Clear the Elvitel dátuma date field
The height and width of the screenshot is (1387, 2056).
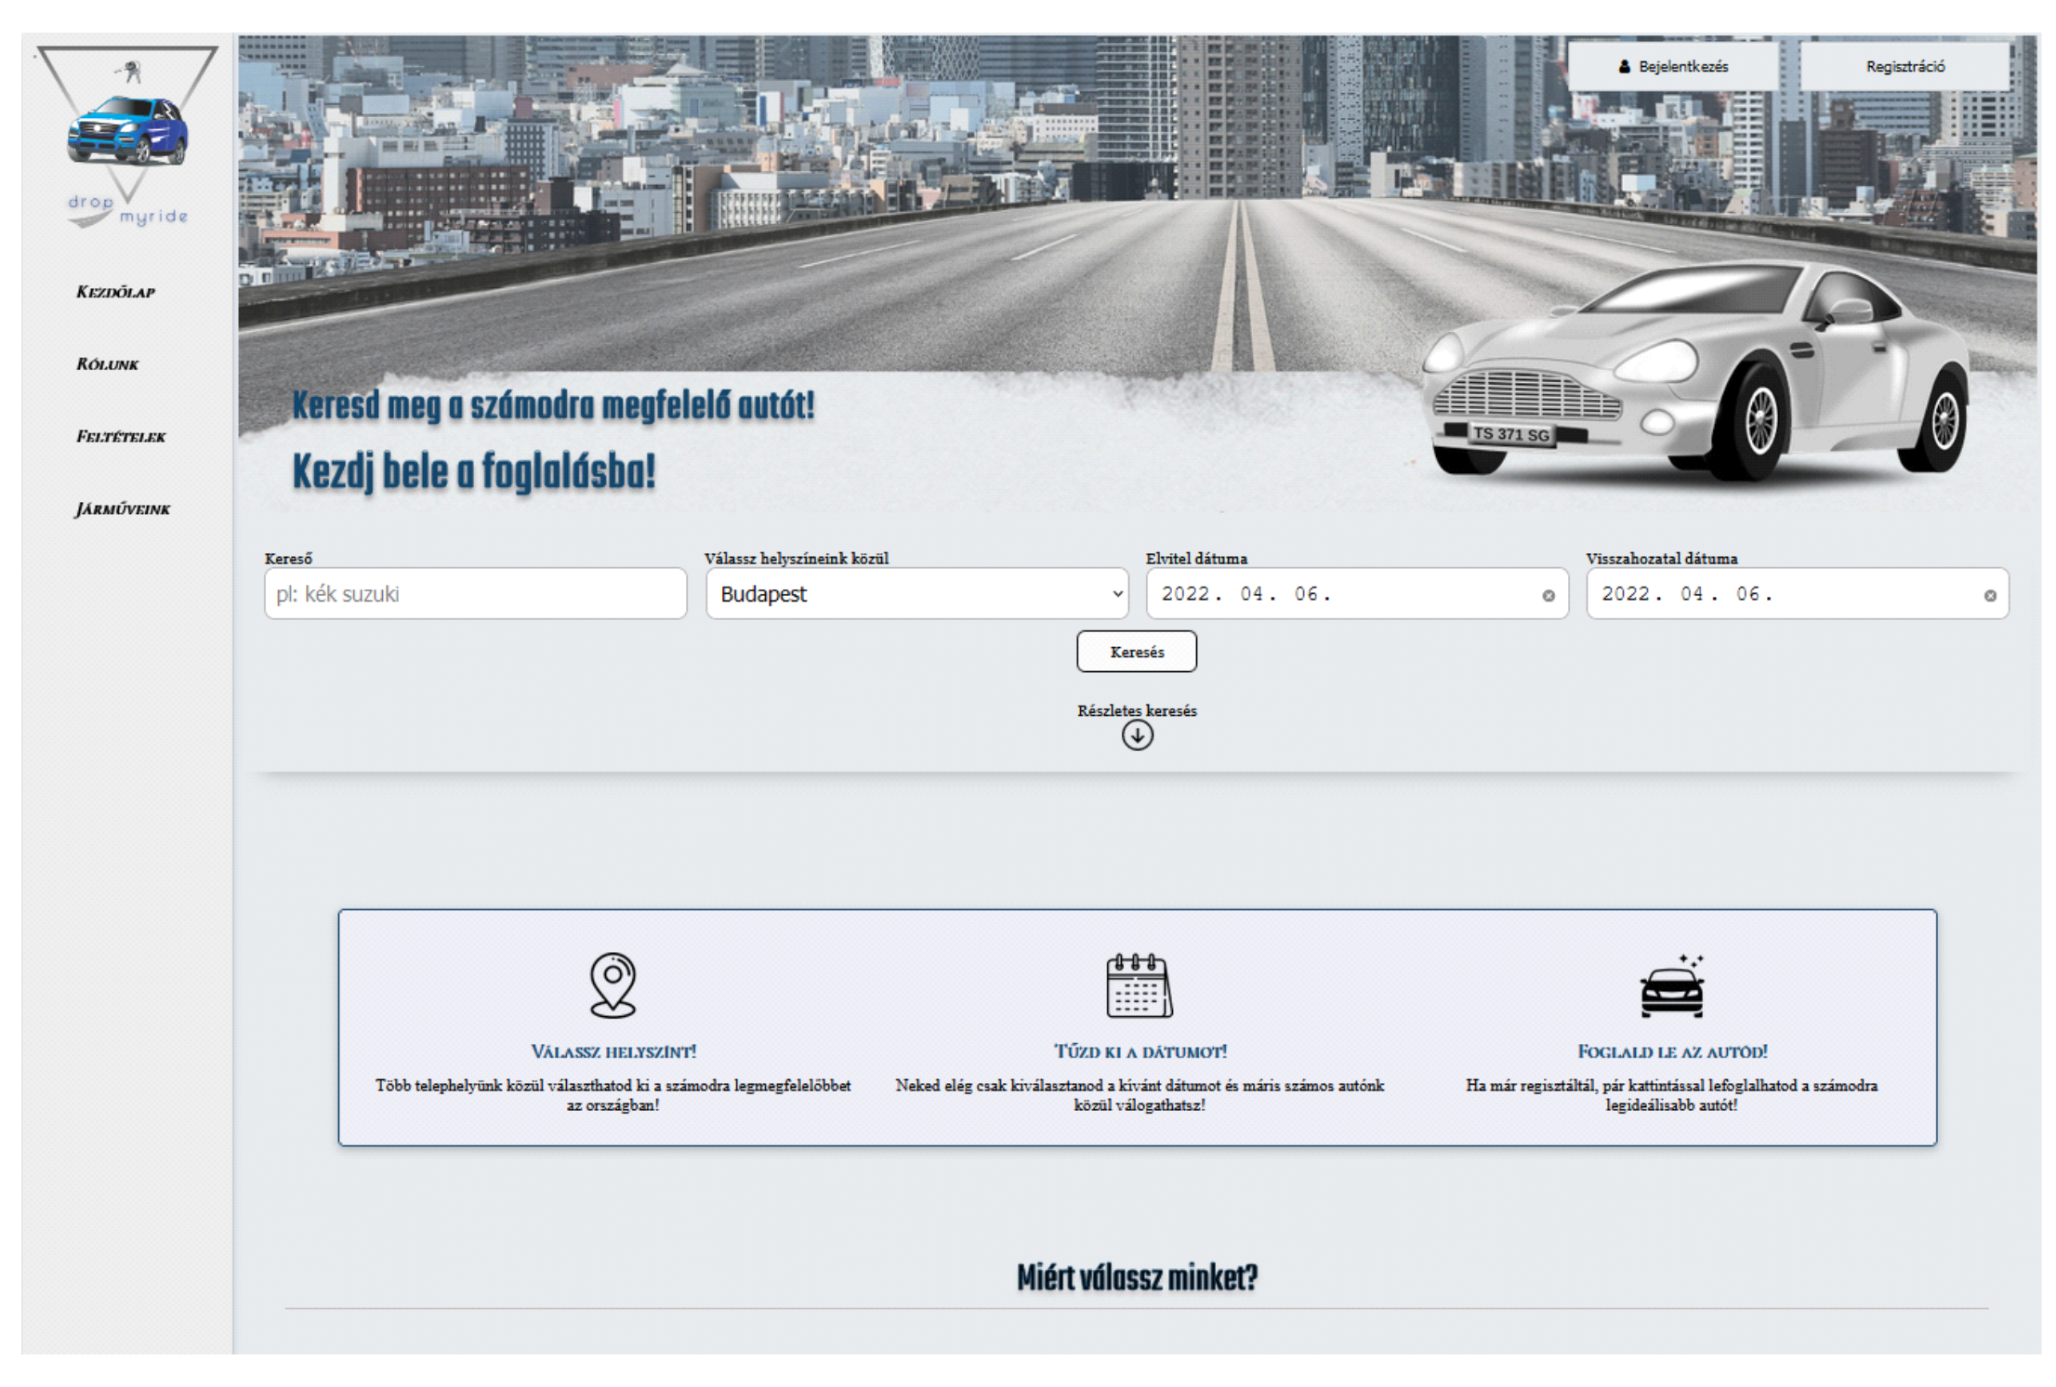click(x=1549, y=596)
